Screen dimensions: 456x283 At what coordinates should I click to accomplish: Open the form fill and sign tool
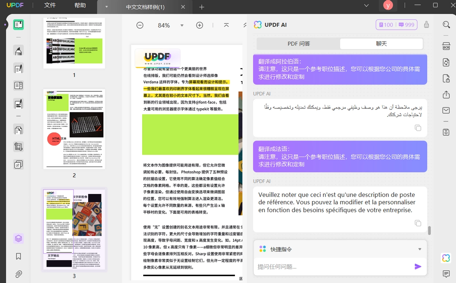click(18, 103)
